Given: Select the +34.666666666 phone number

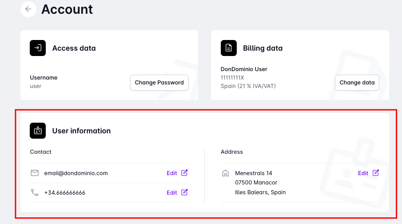Looking at the screenshot, I should tap(65, 193).
